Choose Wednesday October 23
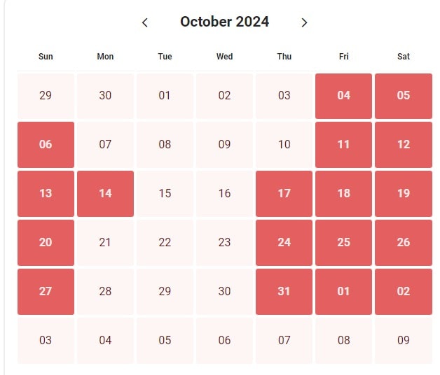The height and width of the screenshot is (375, 440). coord(224,243)
